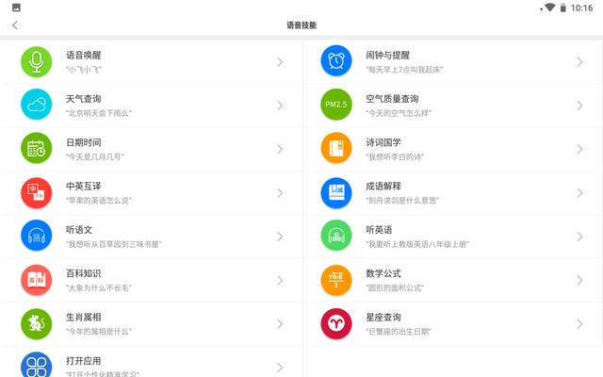Tap the example "苹果的英语怎么说"
Viewport: 603px width, 377px height.
pos(98,201)
